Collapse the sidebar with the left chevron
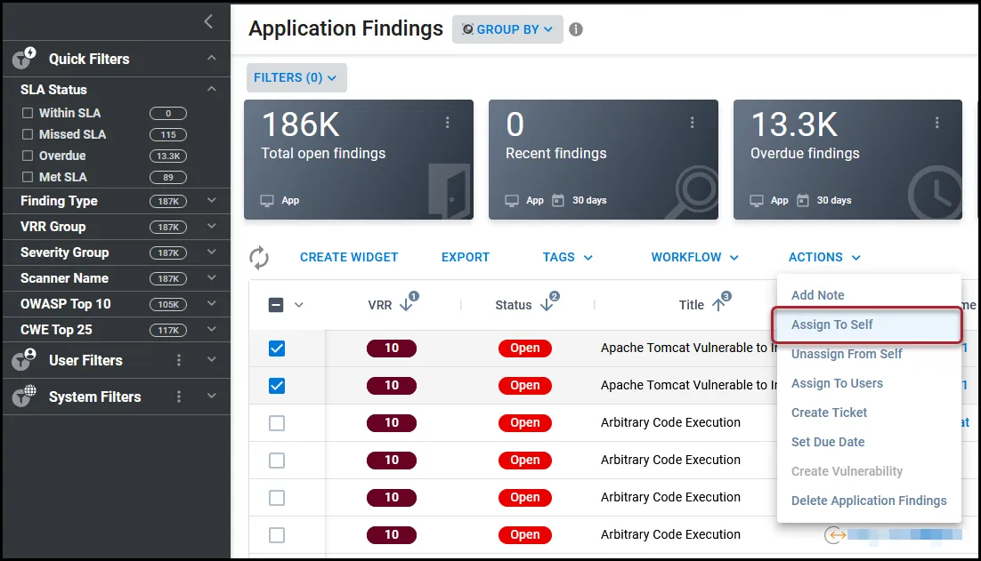Image resolution: width=981 pixels, height=561 pixels. [208, 22]
